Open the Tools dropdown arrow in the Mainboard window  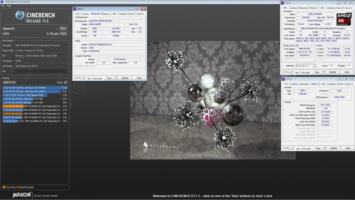pos(116,78)
